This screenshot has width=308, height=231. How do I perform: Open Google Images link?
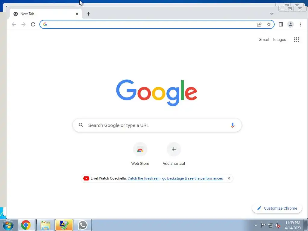click(279, 39)
